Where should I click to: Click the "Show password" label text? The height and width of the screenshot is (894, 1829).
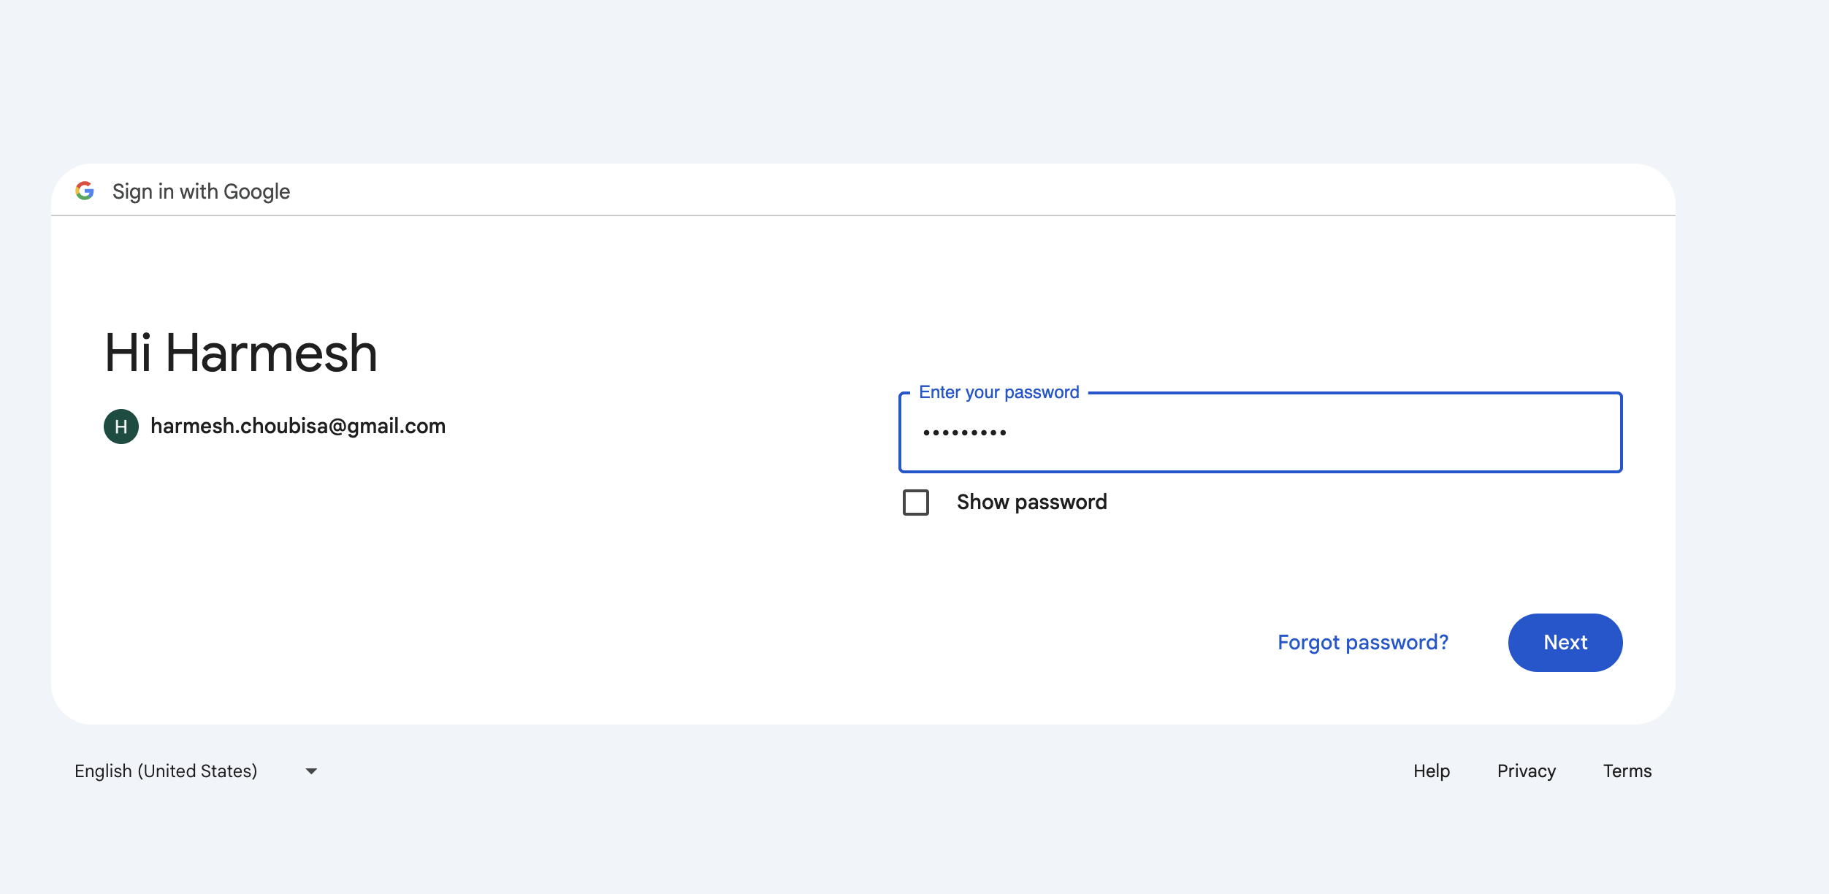[x=1031, y=503]
